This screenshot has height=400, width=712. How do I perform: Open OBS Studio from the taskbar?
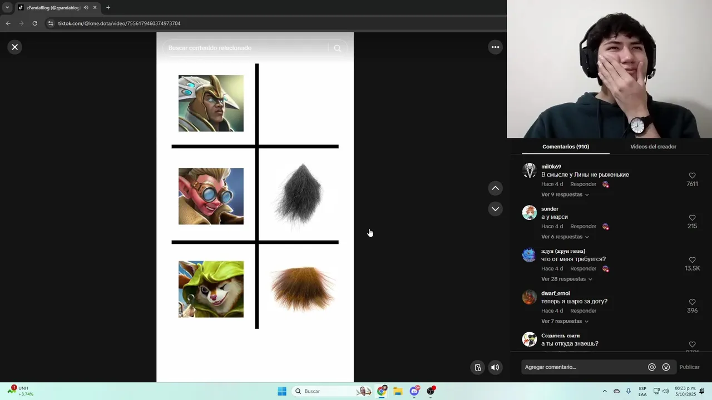(431, 391)
